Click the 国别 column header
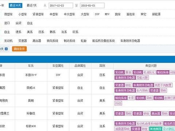 click(x=102, y=66)
